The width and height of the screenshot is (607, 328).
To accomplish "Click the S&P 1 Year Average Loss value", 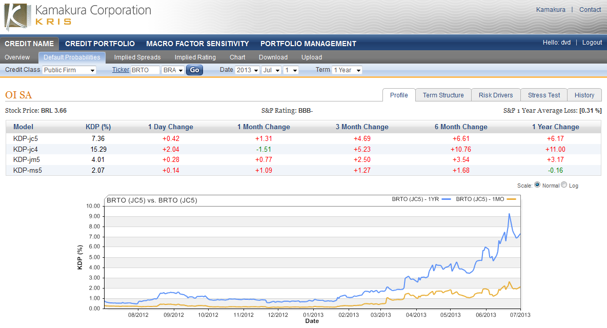I will (x=591, y=111).
